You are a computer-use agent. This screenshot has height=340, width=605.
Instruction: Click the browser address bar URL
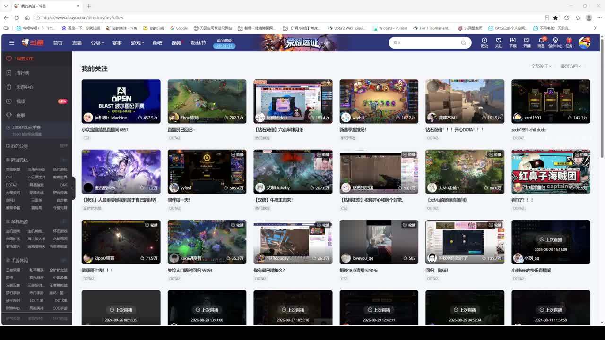[x=83, y=17]
